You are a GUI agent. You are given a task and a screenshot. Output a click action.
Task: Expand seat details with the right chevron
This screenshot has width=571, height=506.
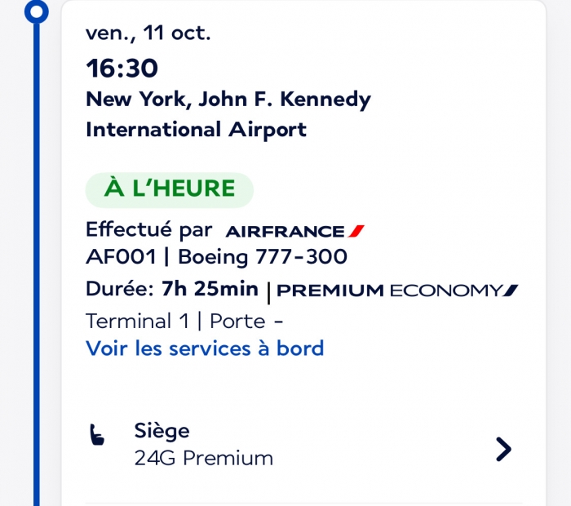tap(503, 450)
